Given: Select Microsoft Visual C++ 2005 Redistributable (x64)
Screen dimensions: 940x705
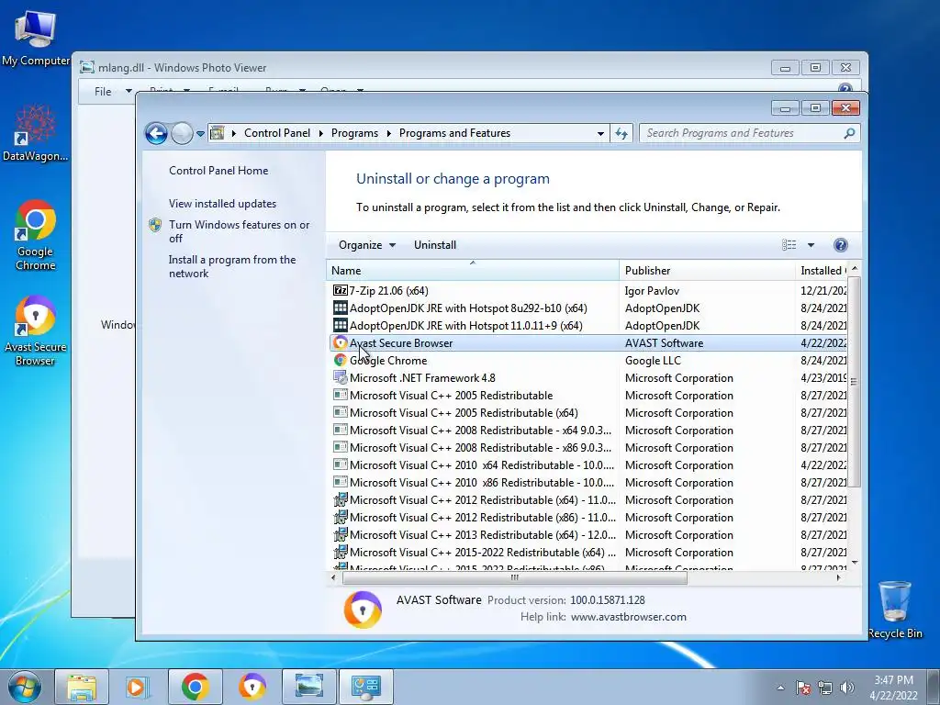Looking at the screenshot, I should click(x=464, y=412).
